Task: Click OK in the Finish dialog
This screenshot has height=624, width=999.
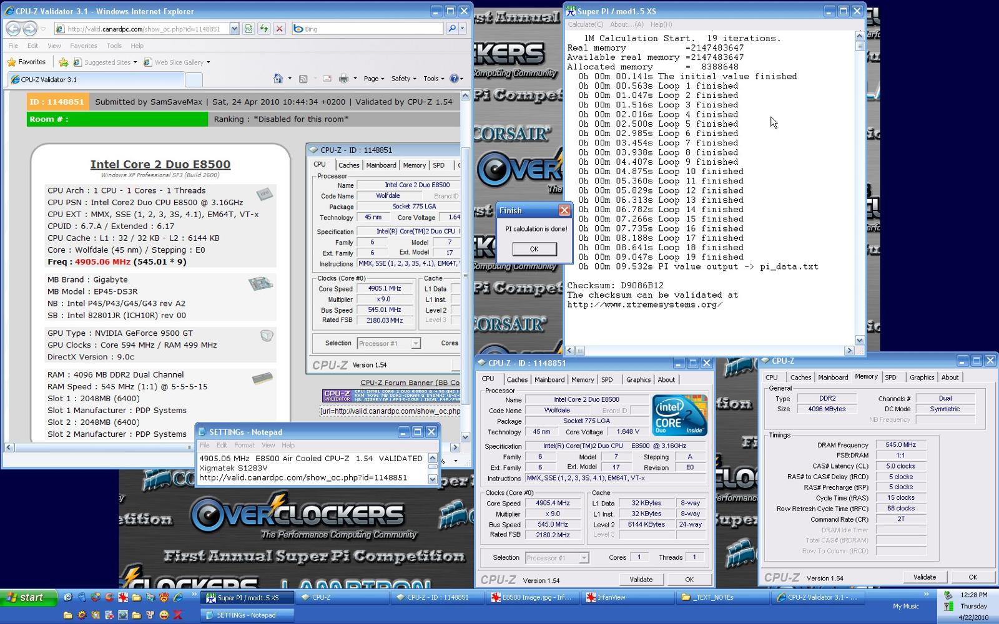Action: coord(534,249)
